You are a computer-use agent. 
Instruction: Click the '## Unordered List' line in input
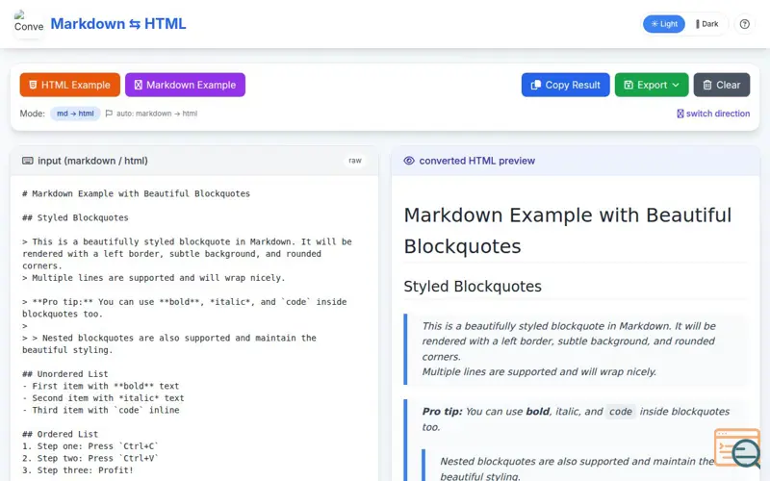pos(64,374)
